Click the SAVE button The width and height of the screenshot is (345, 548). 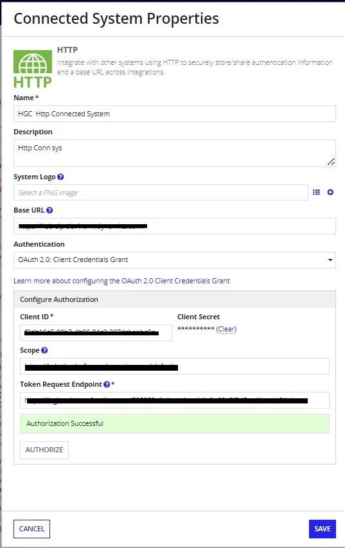pos(323,529)
